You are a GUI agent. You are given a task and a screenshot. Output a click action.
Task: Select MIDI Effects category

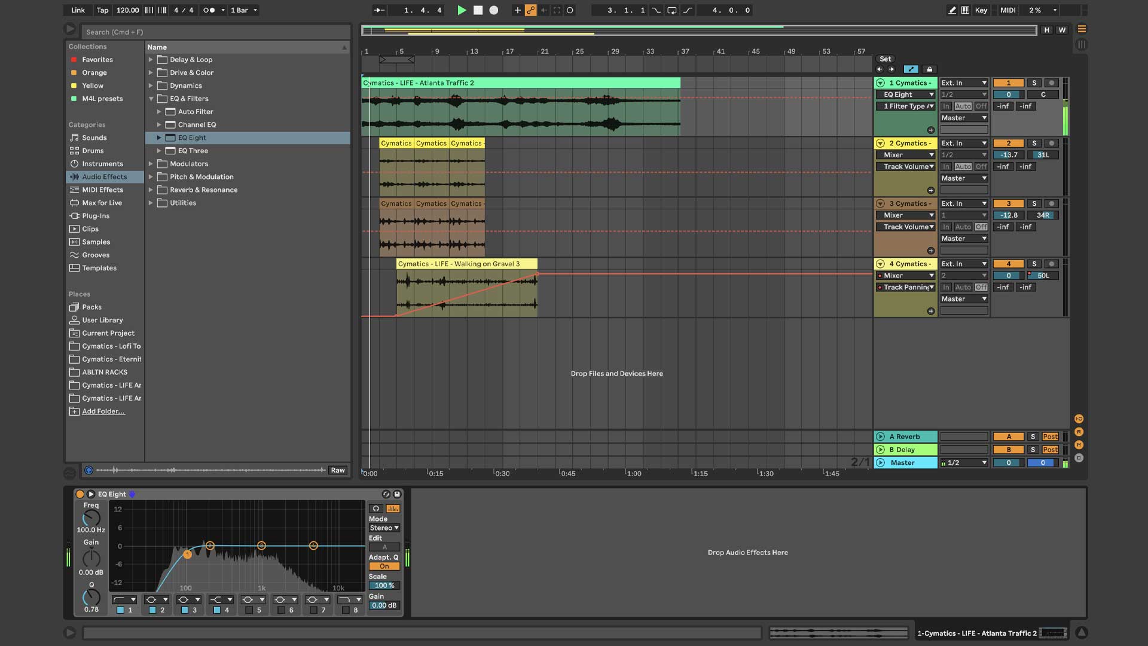102,190
